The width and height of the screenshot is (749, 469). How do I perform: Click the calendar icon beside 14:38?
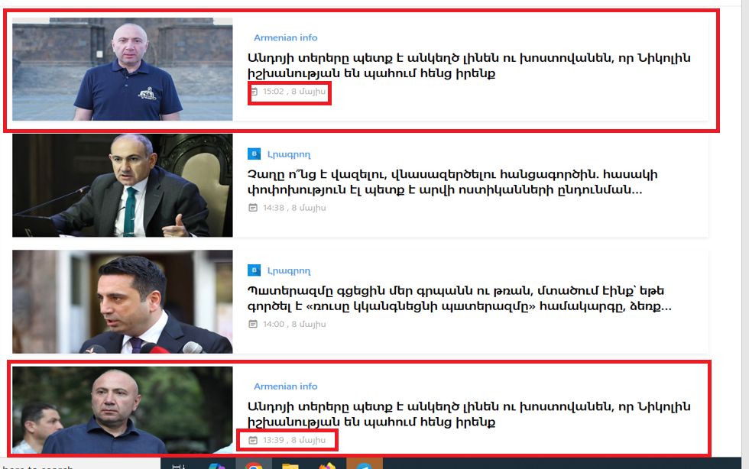[x=253, y=208]
